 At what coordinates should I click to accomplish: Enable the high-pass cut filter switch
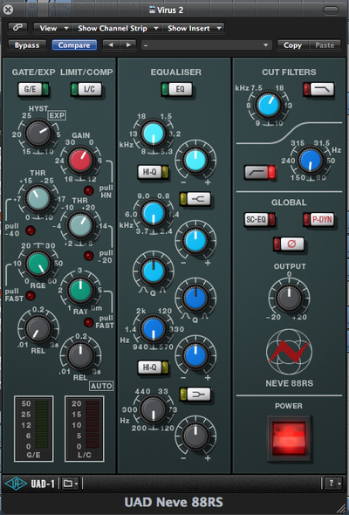pyautogui.click(x=260, y=172)
